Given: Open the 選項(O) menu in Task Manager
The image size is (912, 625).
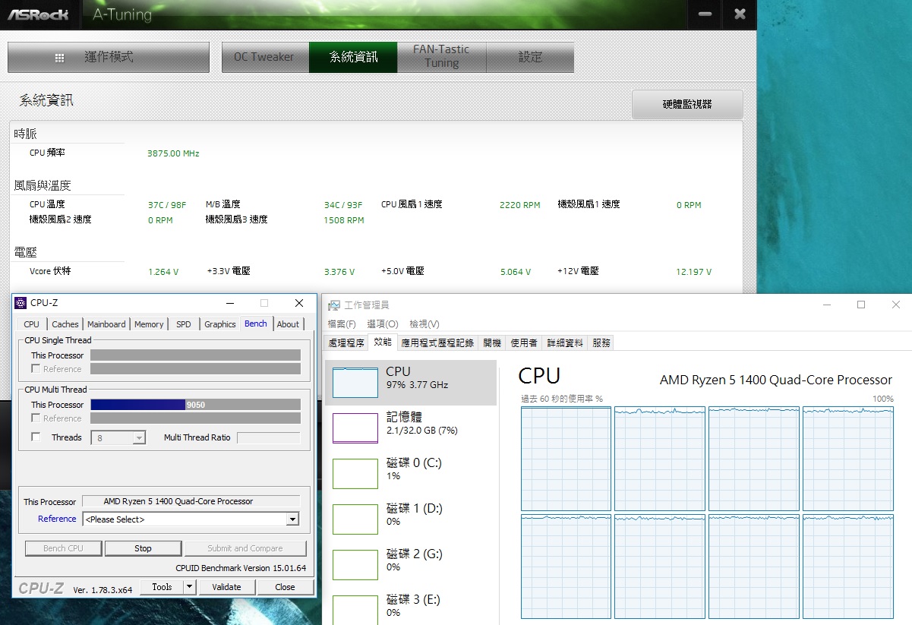Looking at the screenshot, I should (382, 324).
